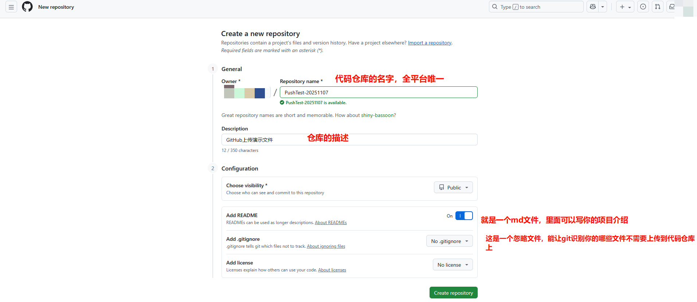
Task: Click the search bar in header
Action: tap(536, 7)
